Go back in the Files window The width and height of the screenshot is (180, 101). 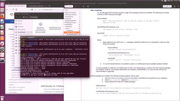click(17, 17)
